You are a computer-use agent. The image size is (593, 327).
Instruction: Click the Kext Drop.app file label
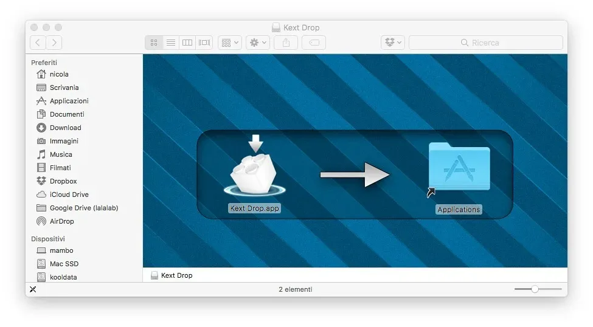click(x=254, y=208)
